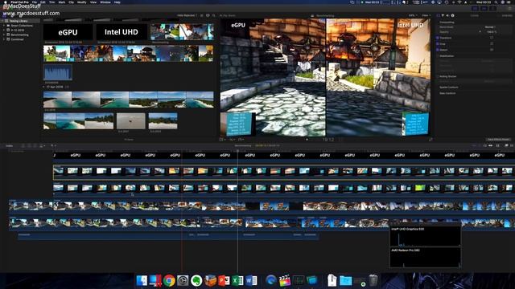Open the viewer View options dropdown
The height and width of the screenshot is (289, 515).
426,15
